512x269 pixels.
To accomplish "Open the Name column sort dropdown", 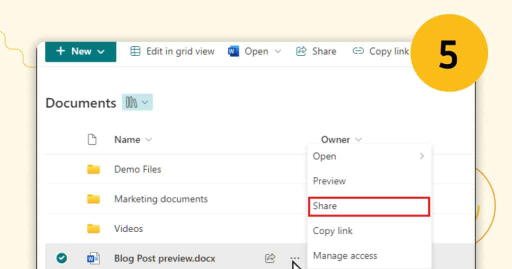I will coord(148,140).
